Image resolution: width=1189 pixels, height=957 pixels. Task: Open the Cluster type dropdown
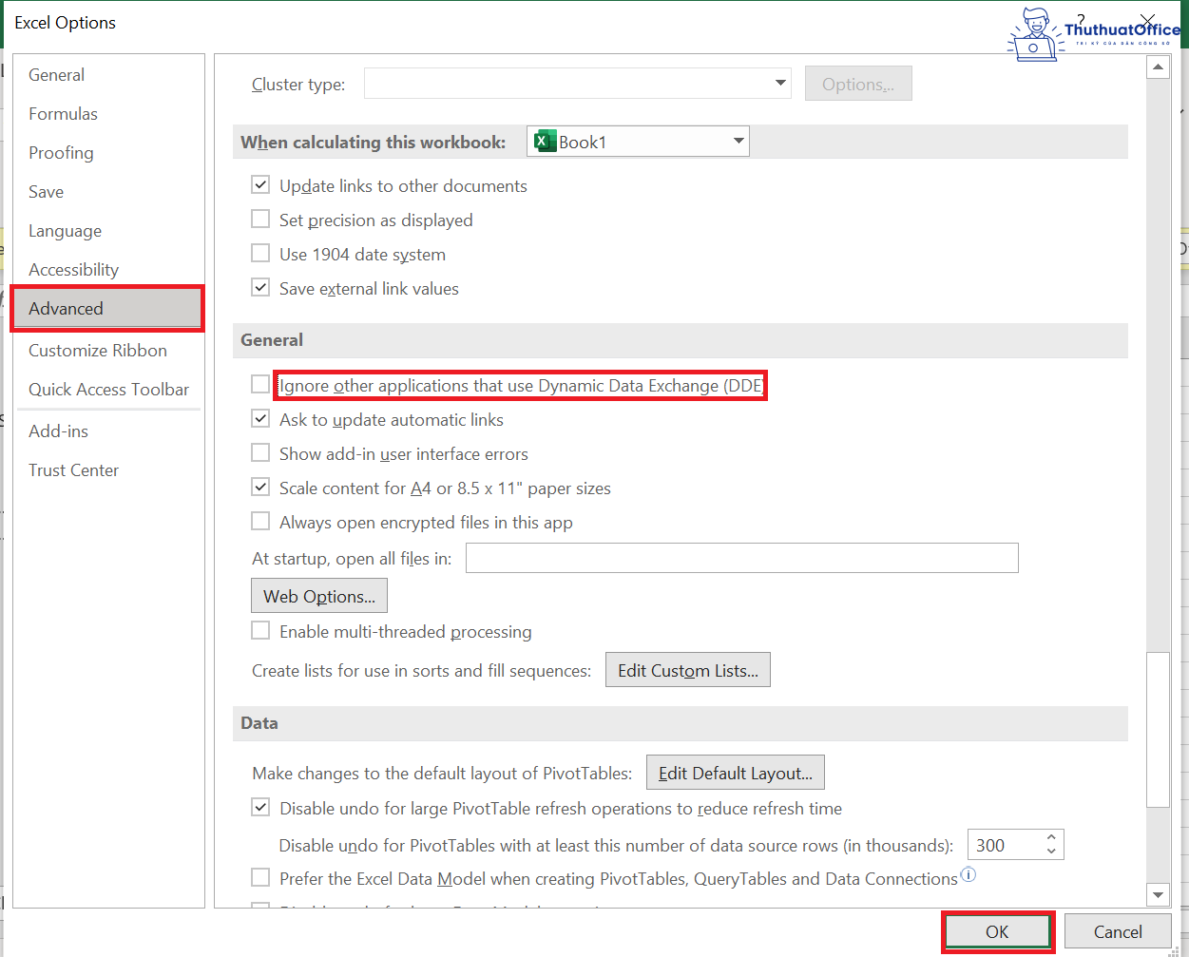tap(779, 83)
